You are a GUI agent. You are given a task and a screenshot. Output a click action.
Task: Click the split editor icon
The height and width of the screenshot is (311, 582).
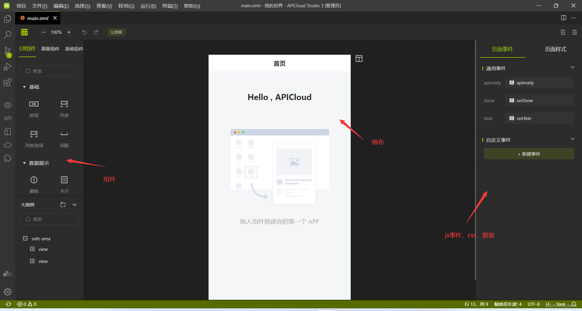[564, 18]
